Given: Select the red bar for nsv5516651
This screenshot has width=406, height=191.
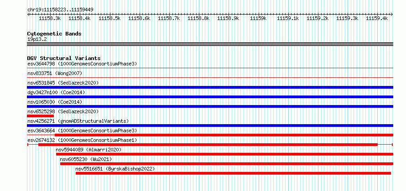Looking at the screenshot, I should (233, 173).
